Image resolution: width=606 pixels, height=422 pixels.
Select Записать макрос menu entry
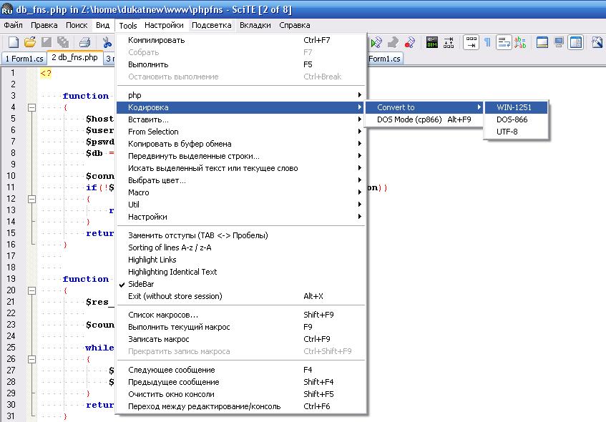[242, 339]
